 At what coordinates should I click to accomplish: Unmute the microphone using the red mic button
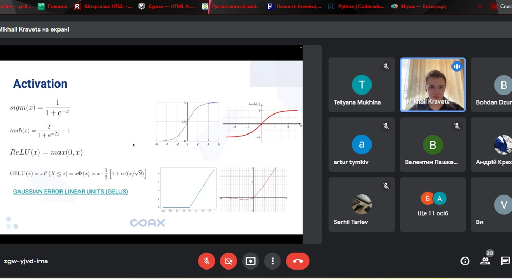(206, 261)
